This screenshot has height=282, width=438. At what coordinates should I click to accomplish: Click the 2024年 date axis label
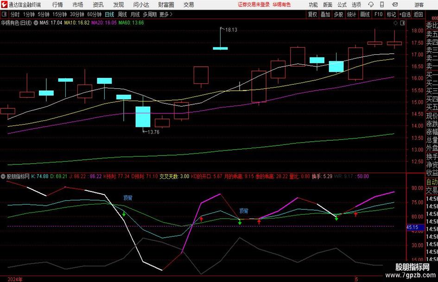point(15,279)
